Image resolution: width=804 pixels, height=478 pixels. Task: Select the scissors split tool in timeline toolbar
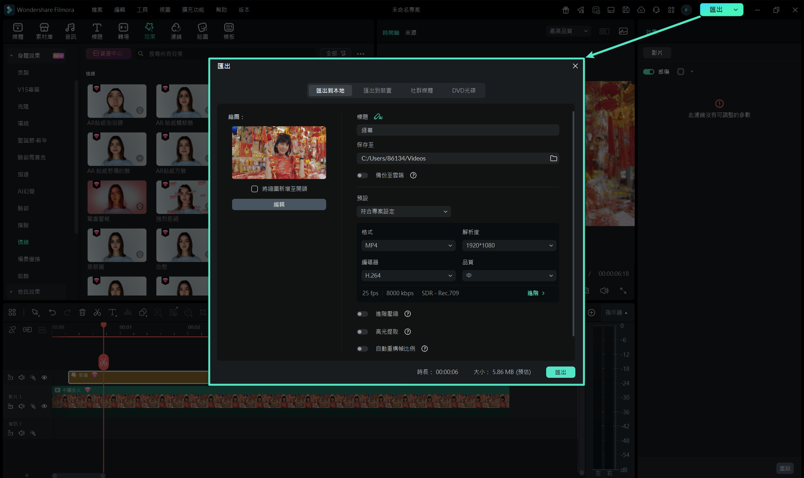coord(97,312)
